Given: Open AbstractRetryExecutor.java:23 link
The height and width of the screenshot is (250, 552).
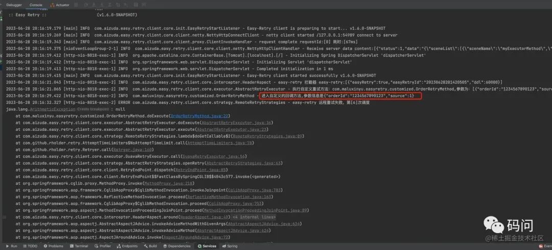Looking at the screenshot, I should pyautogui.click(x=232, y=129).
